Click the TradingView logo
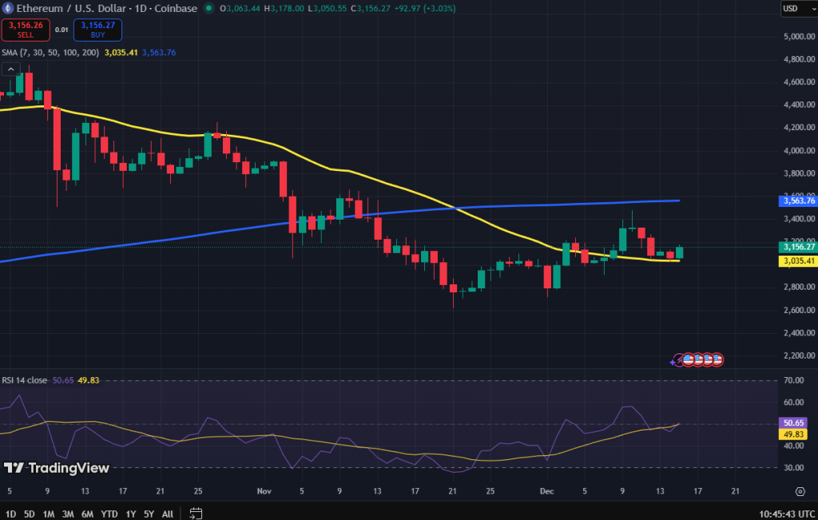818x520 pixels. [57, 468]
